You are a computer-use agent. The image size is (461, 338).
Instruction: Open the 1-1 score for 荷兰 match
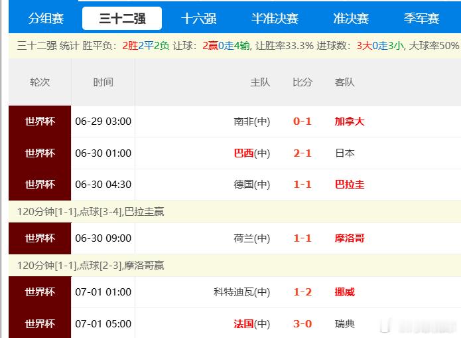click(302, 238)
